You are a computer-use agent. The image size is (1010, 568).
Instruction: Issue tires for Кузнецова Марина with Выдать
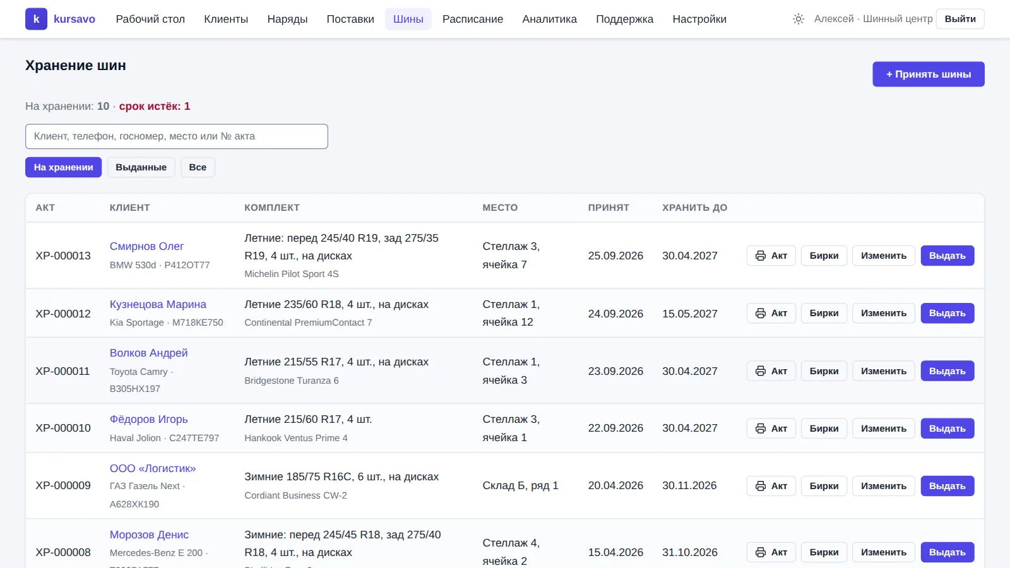pyautogui.click(x=948, y=313)
